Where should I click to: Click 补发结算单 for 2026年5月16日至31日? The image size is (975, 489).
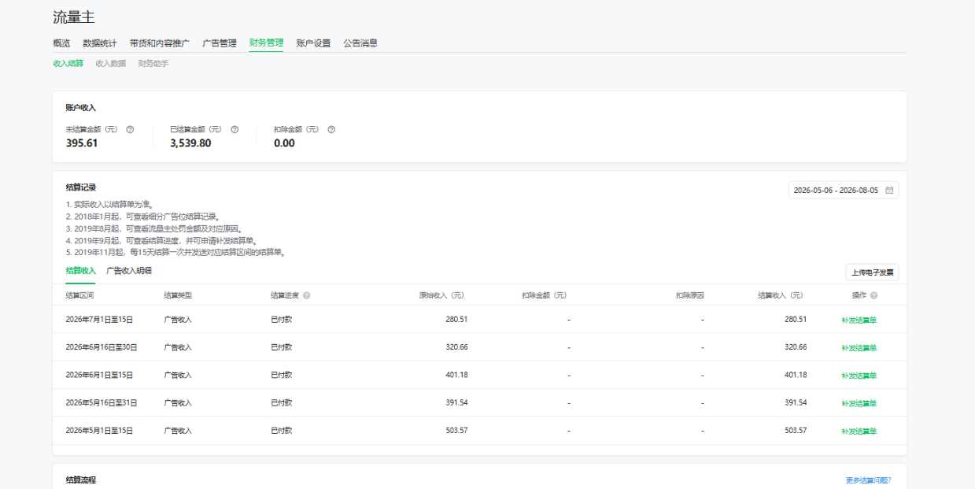point(859,403)
